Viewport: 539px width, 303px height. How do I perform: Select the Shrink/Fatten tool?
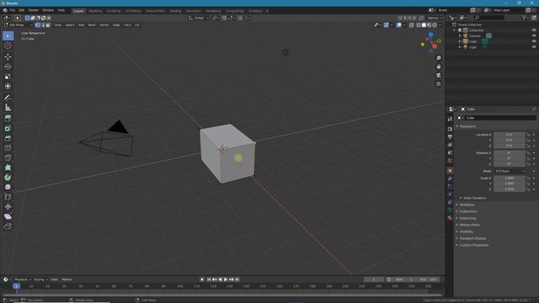[x=8, y=206]
